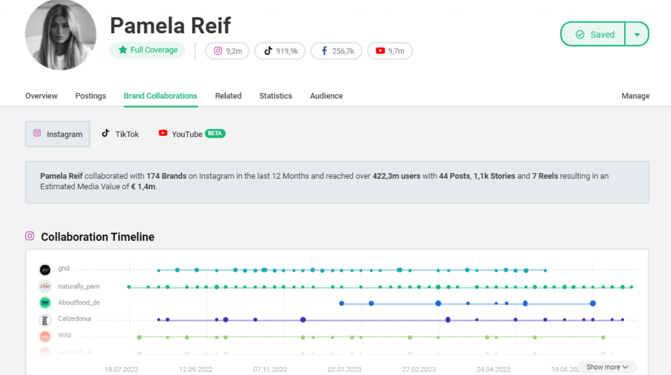This screenshot has width=671, height=375.
Task: Click the green star Full Coverage badge
Action: click(x=148, y=50)
